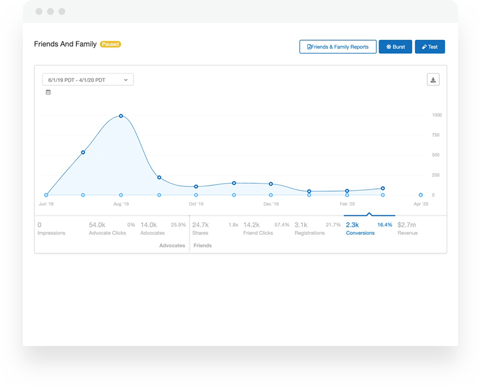Screen dimensions: 481x386
Task: Select the Registrations metric tab
Action: (x=309, y=229)
